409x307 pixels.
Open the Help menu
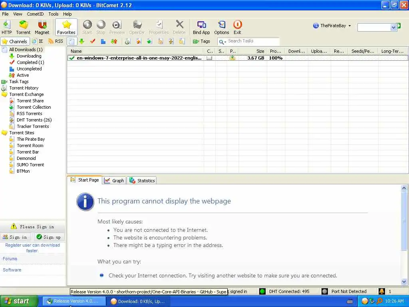67,14
